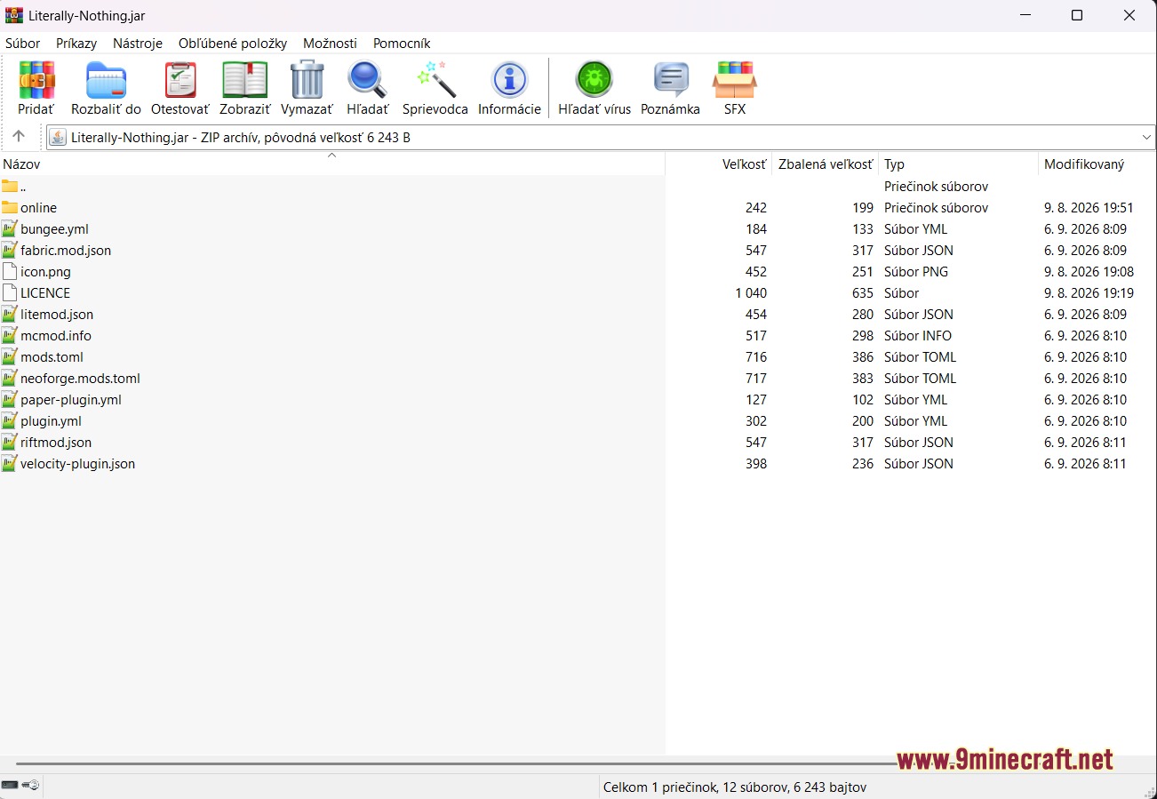Click the Otestovať (Test) toolbar icon

click(180, 80)
